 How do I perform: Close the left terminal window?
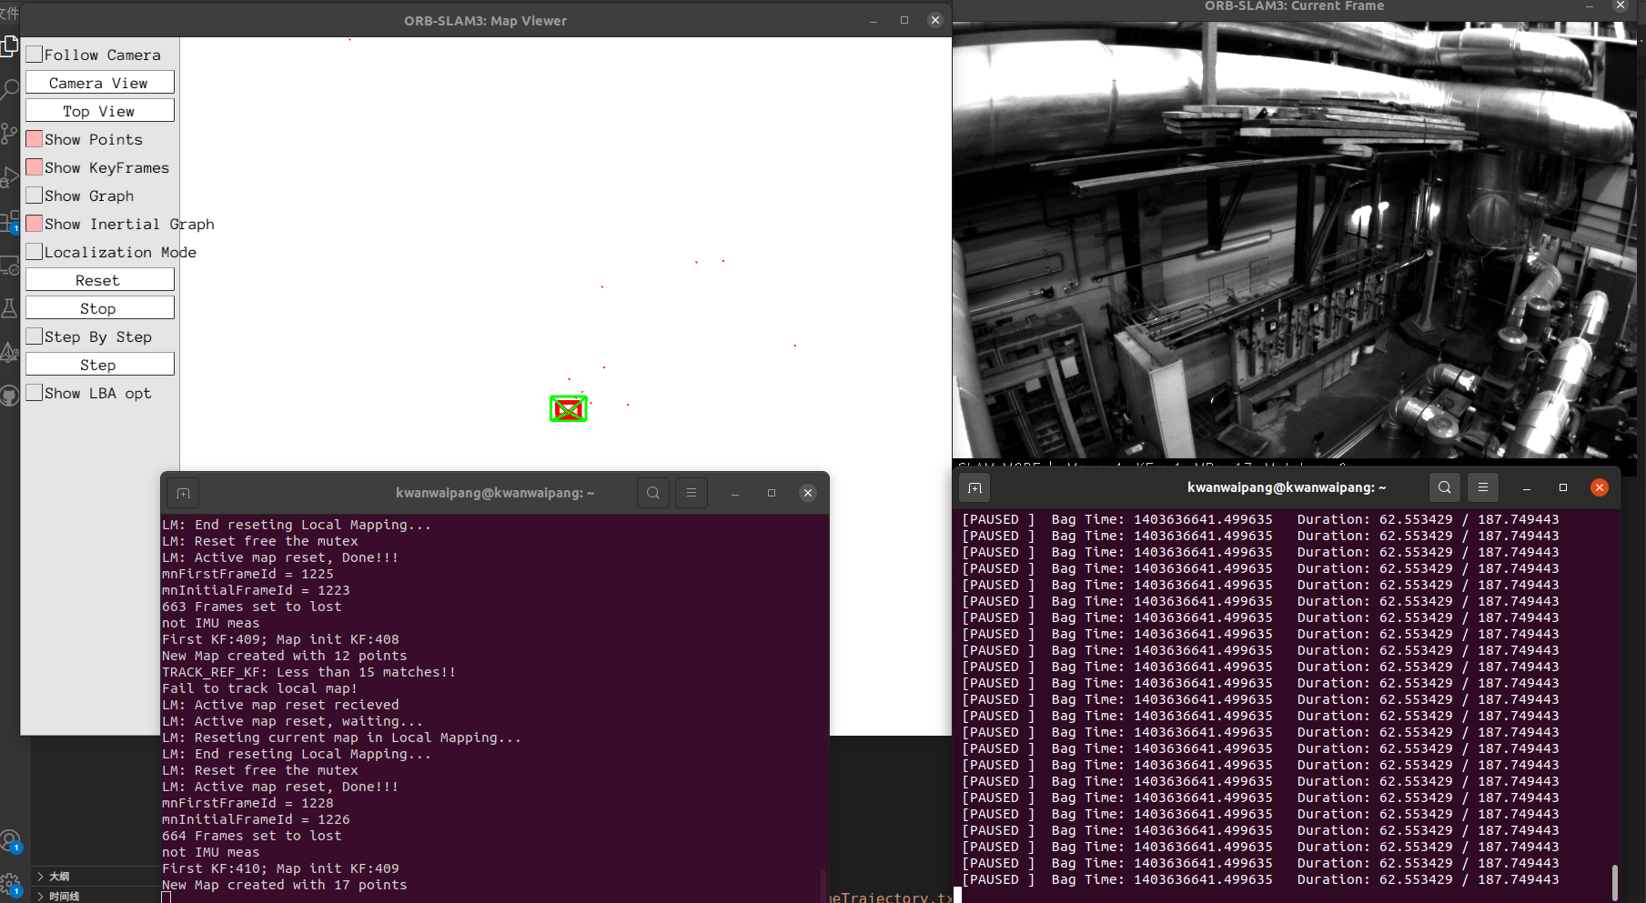[x=808, y=493]
